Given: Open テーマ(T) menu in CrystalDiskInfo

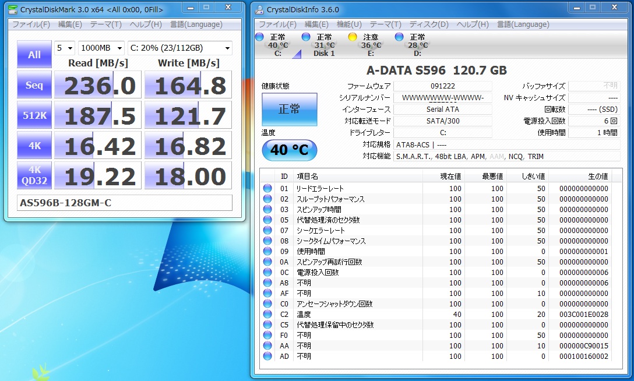Looking at the screenshot, I should (385, 24).
